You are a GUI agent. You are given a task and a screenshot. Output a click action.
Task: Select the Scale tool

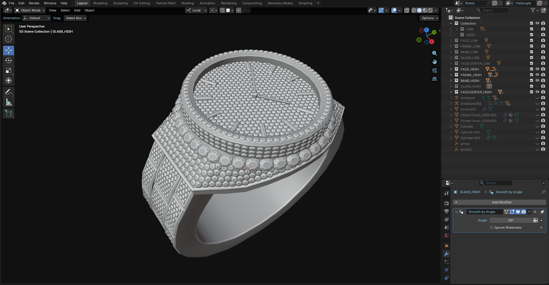coord(9,71)
